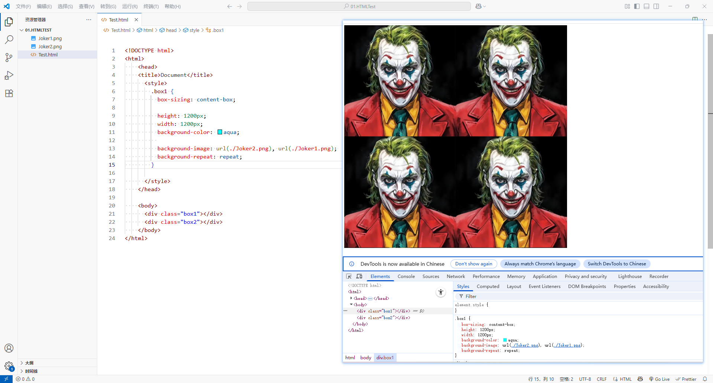
Task: Open the 选择(S) menu
Action: click(x=65, y=6)
